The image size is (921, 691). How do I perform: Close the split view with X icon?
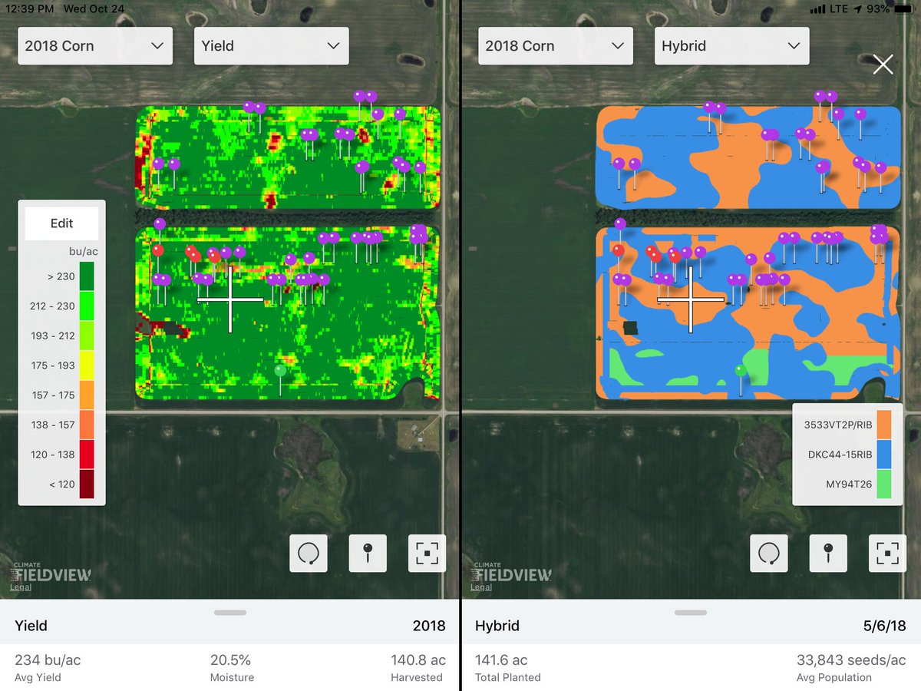883,64
